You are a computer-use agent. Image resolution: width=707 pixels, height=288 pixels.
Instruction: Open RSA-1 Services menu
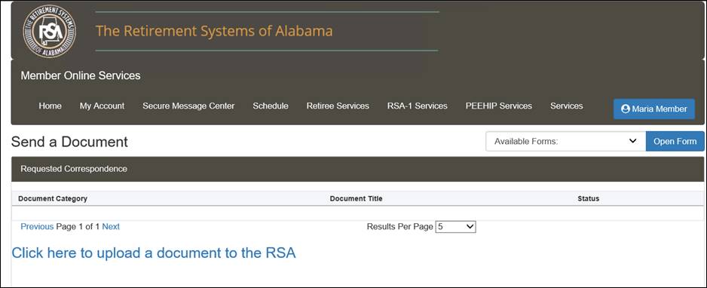coord(417,106)
